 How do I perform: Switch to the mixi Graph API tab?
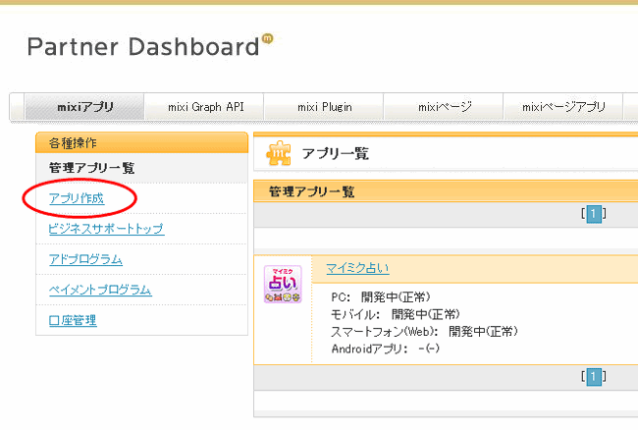coord(205,107)
